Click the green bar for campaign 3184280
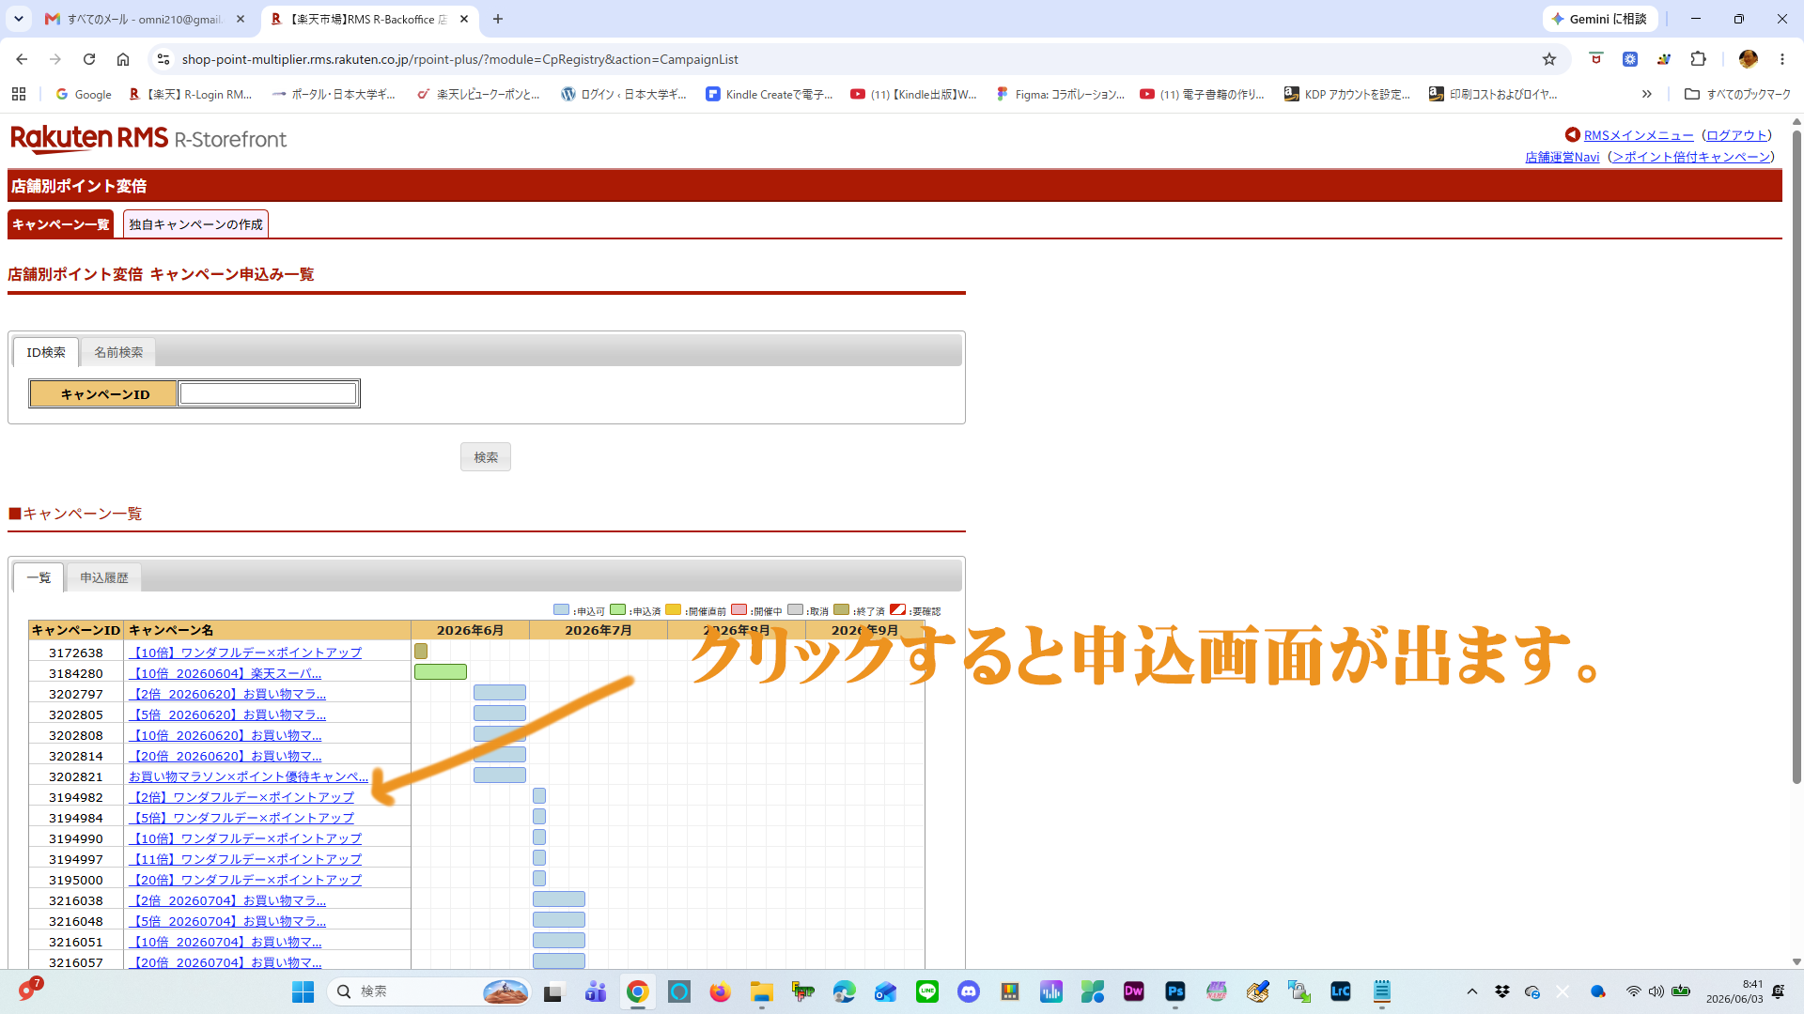Image resolution: width=1804 pixels, height=1014 pixels. pyautogui.click(x=441, y=672)
